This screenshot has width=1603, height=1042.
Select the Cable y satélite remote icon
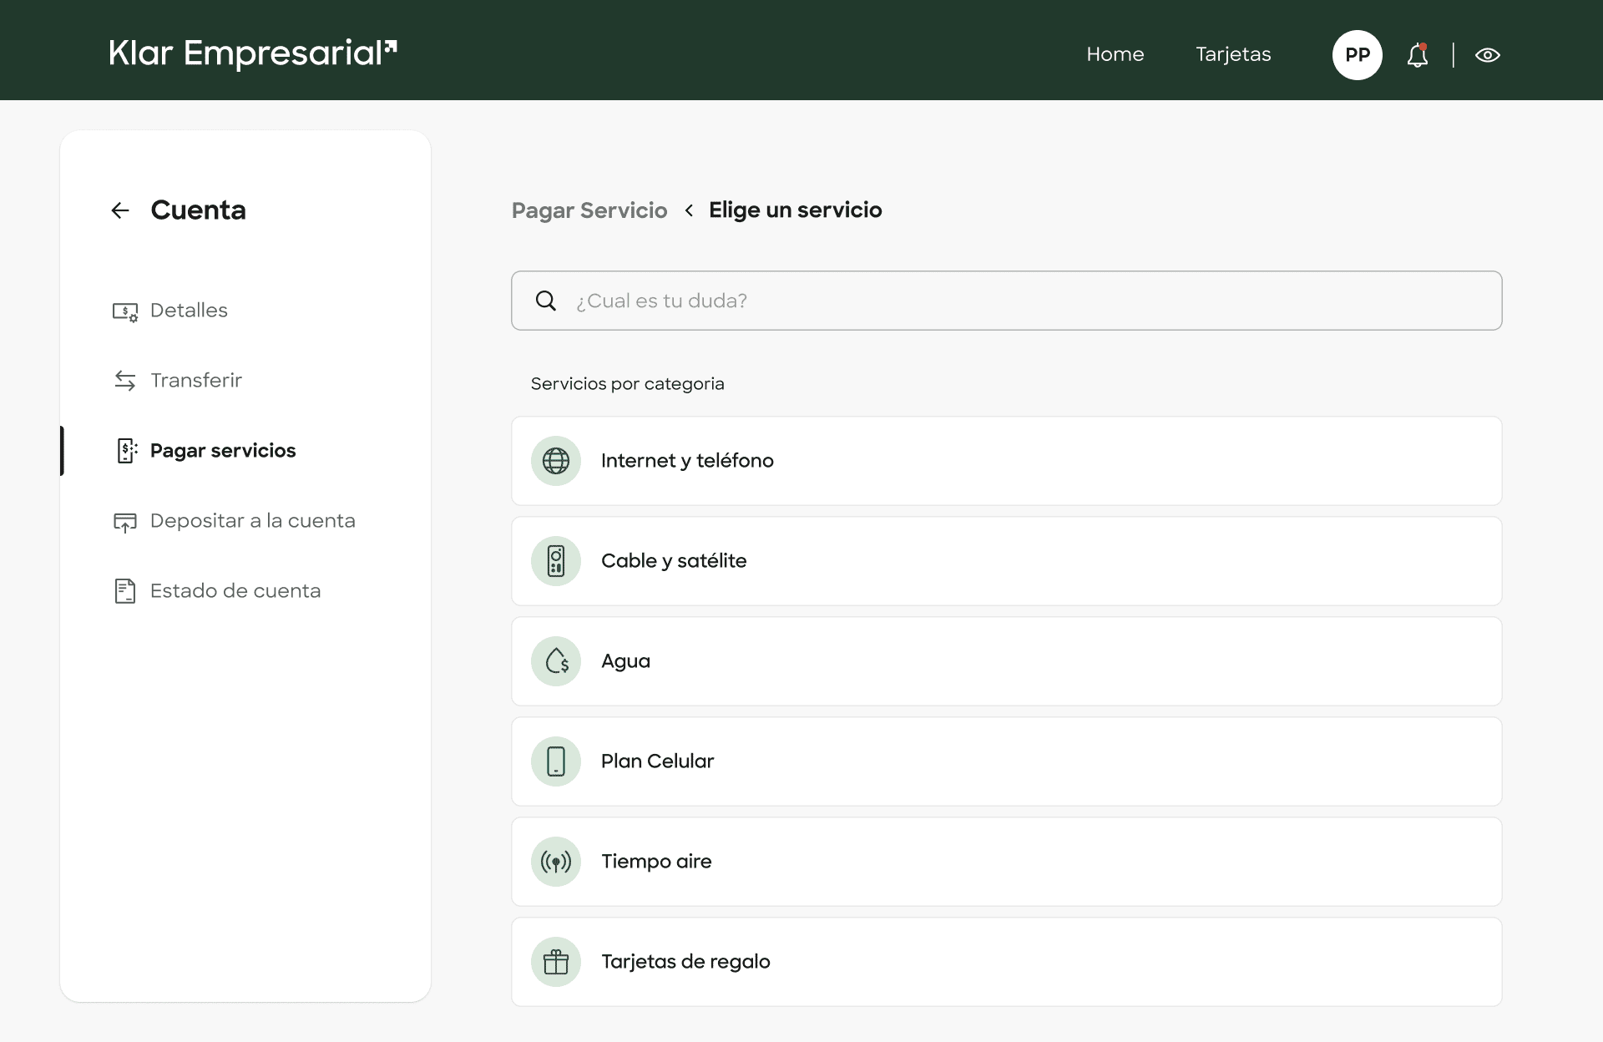pos(555,560)
